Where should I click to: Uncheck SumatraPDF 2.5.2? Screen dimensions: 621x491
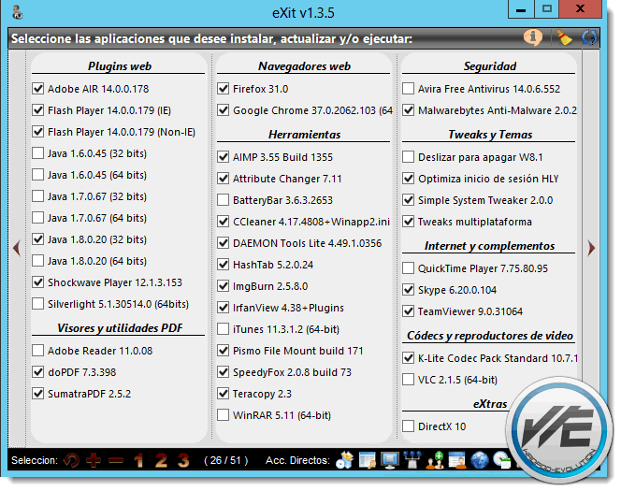pos(38,393)
